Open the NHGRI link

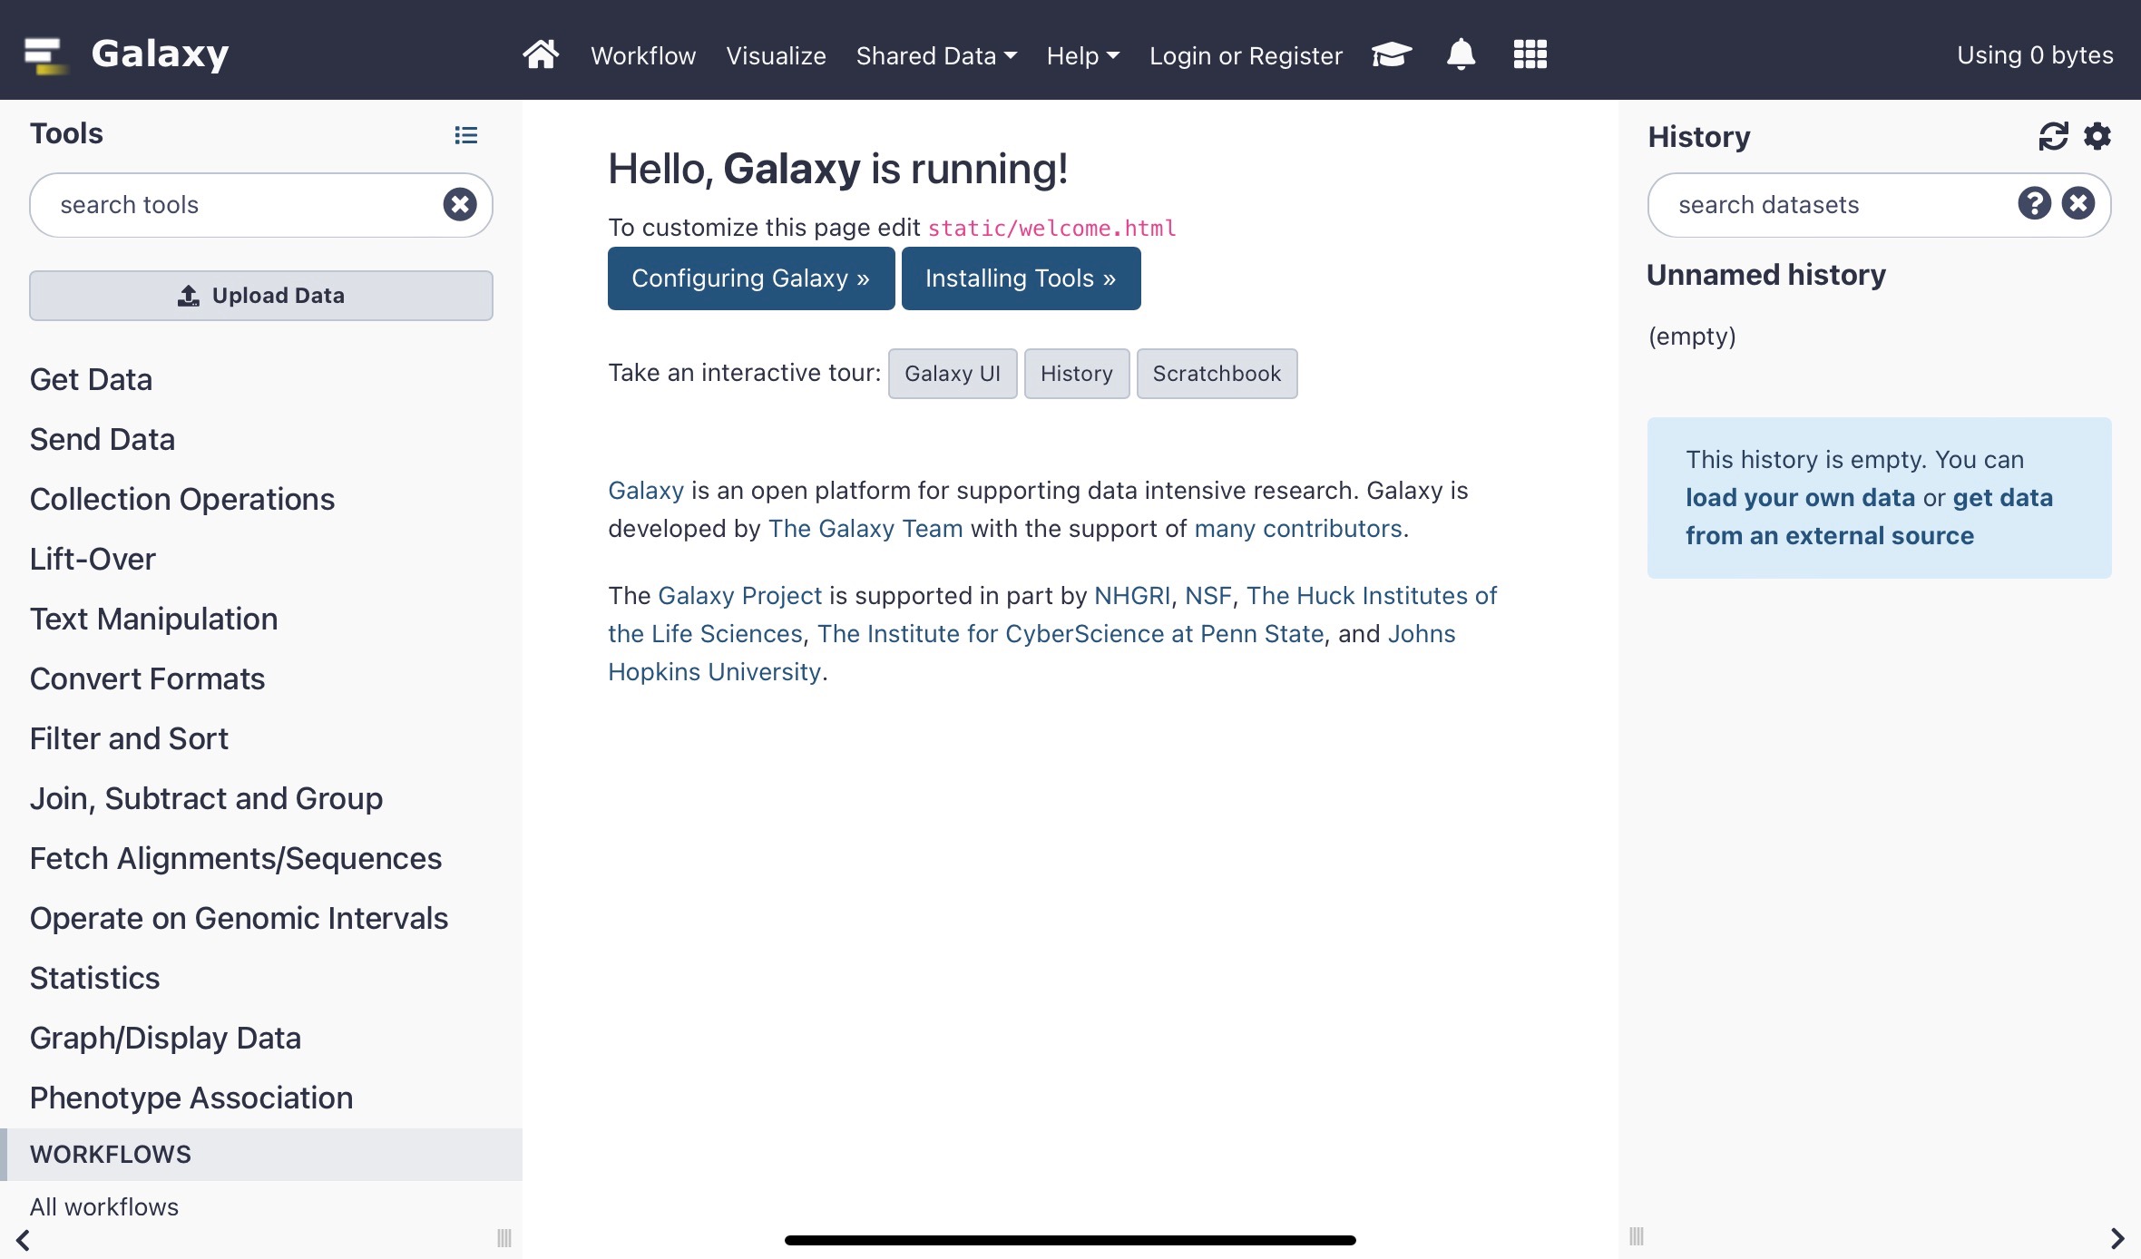(1132, 596)
